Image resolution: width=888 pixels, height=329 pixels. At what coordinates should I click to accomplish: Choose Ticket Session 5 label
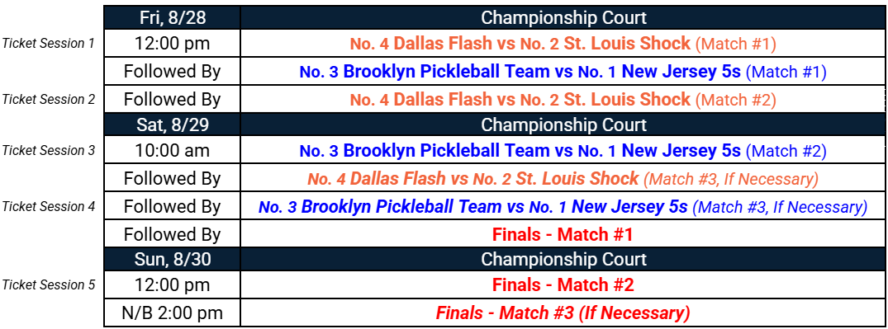coord(48,285)
